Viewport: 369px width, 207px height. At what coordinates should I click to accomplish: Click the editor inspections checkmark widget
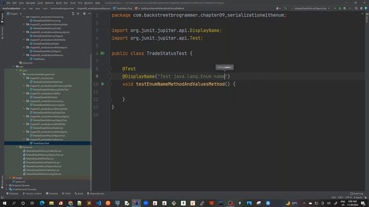coord(363,14)
